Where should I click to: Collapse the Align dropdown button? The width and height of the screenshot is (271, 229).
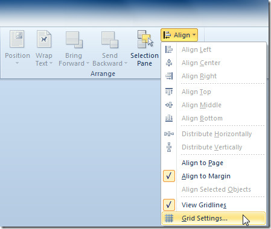179,35
